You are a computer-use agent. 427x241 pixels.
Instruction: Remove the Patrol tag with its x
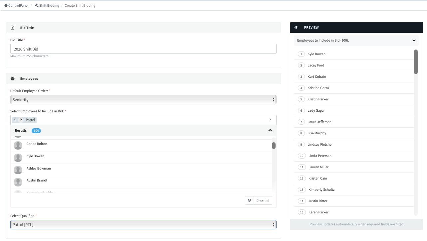coord(14,120)
